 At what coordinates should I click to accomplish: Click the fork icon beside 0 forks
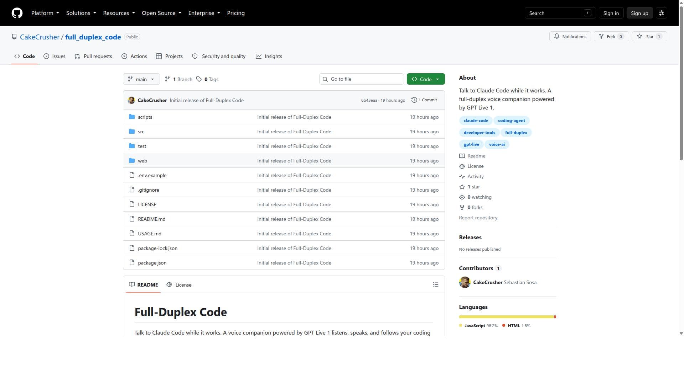coord(462,208)
